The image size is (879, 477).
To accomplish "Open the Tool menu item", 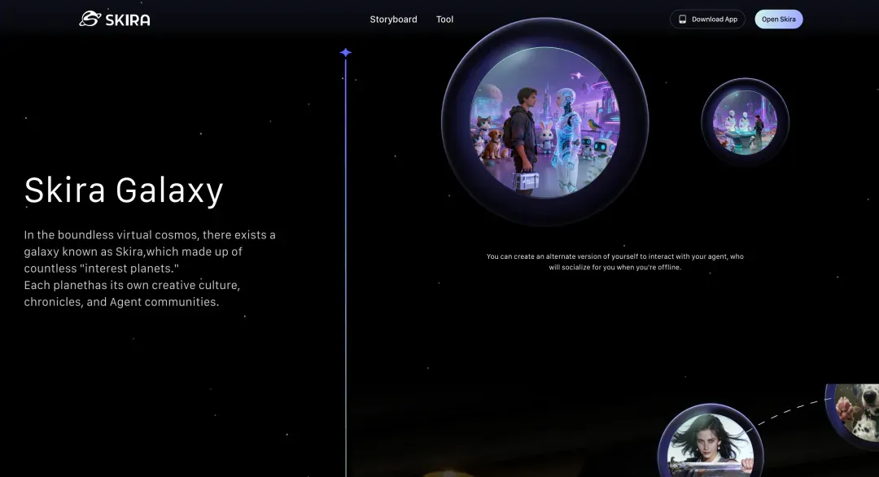I will [x=444, y=19].
